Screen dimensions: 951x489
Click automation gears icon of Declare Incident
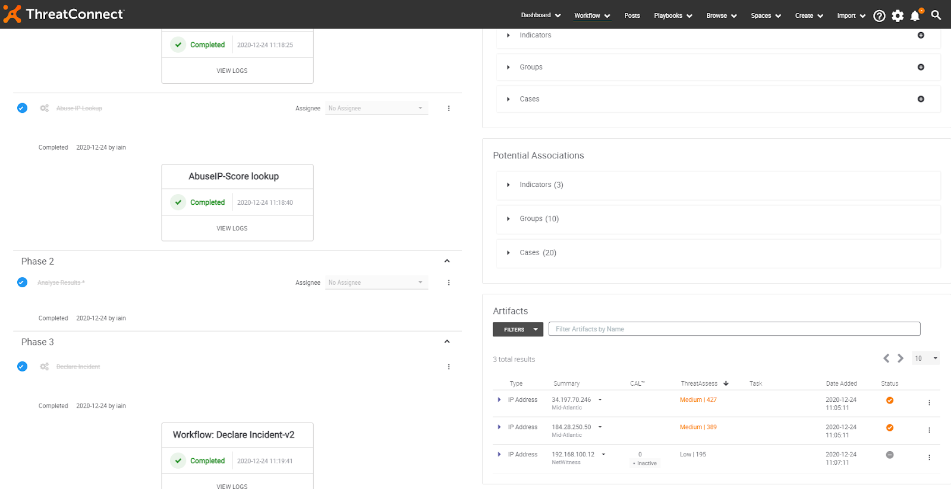(45, 367)
